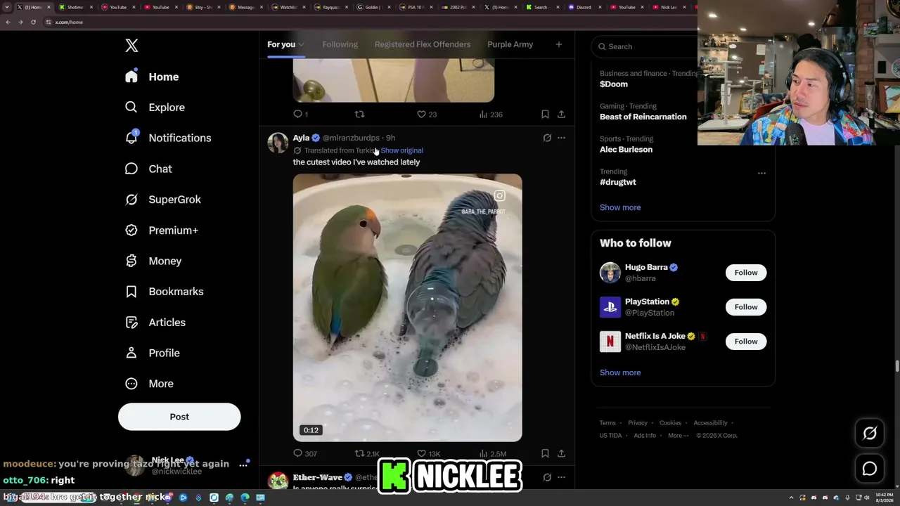900x506 pixels.
Task: Open Ayla's profile avatar
Action: [x=278, y=143]
